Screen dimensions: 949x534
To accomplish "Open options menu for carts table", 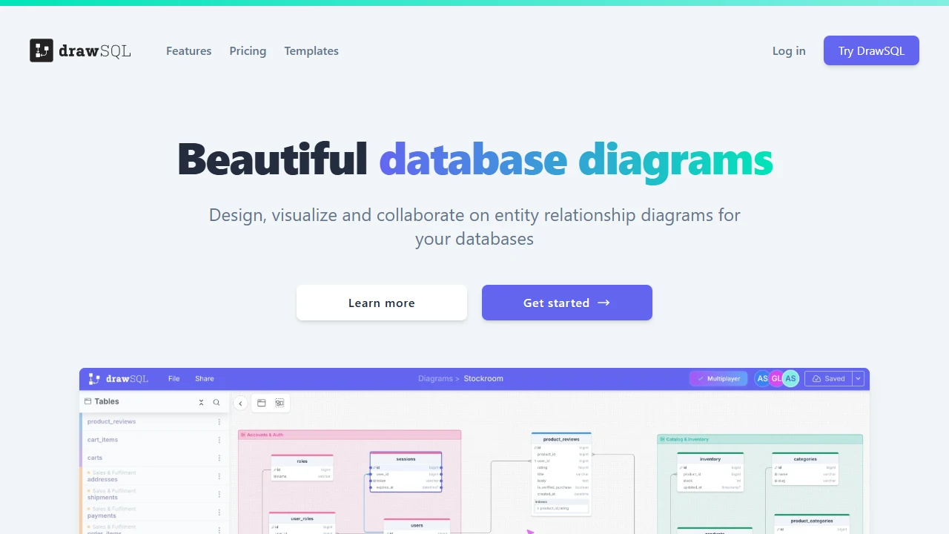I will click(x=219, y=458).
